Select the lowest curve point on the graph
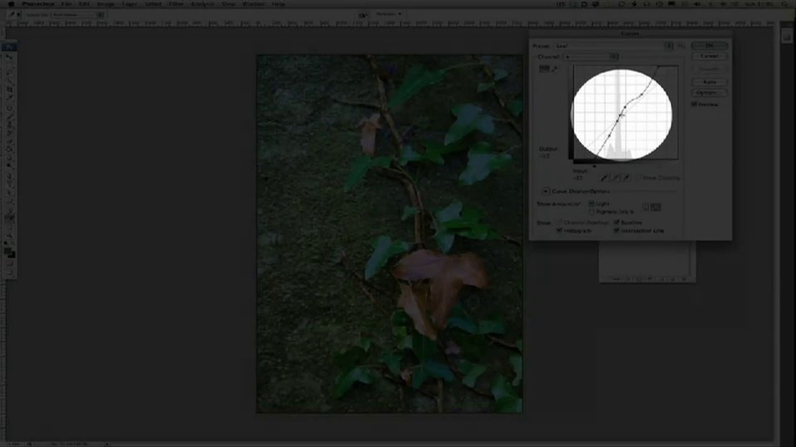 pyautogui.click(x=609, y=136)
